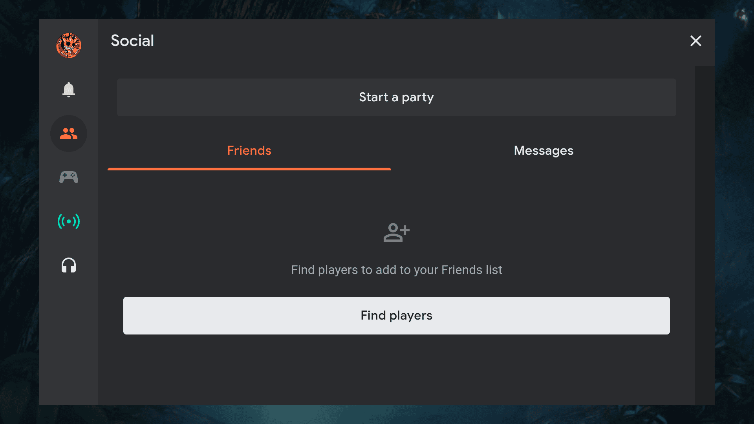Click the vertical scrollbar track on the right
The width and height of the screenshot is (754, 424).
click(x=705, y=236)
